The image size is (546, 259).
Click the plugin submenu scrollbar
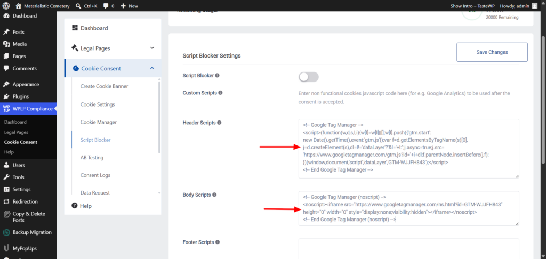tap(159, 117)
